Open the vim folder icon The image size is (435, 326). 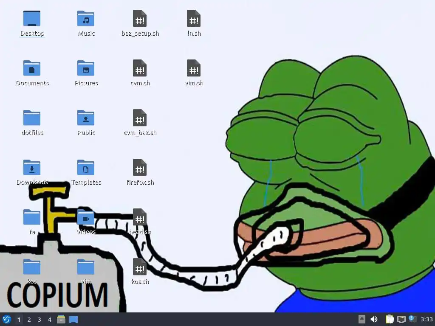point(86,267)
